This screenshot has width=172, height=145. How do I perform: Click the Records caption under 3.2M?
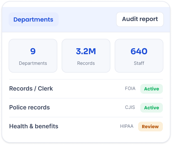pyautogui.click(x=86, y=63)
